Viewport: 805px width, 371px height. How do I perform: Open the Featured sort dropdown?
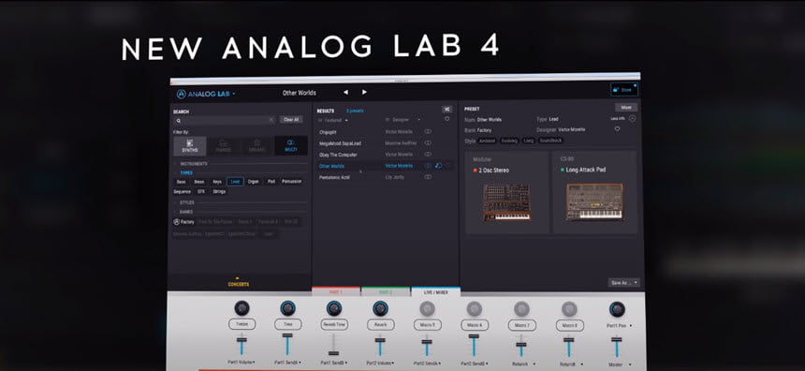pyautogui.click(x=333, y=120)
